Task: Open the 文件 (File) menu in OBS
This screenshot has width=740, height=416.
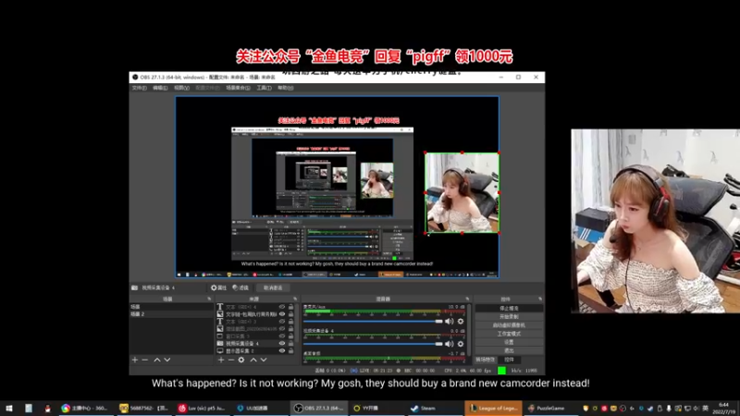Action: (140, 88)
